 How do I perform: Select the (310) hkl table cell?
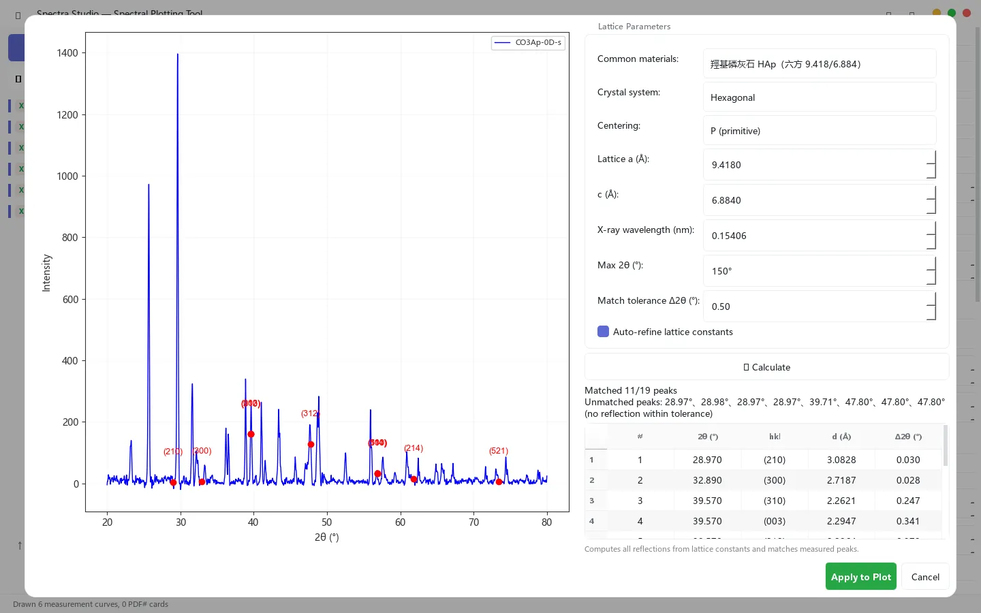(775, 501)
